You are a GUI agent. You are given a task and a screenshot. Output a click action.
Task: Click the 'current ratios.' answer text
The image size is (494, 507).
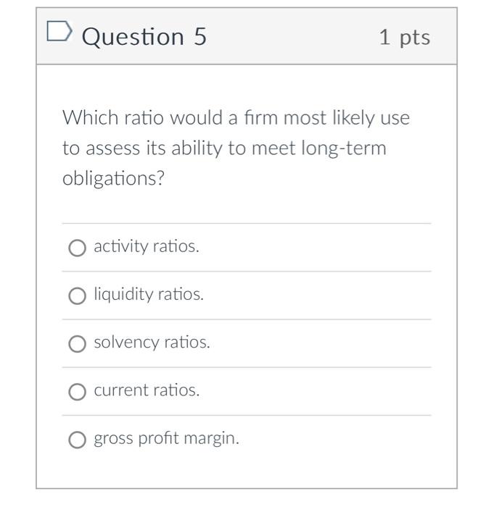147,390
